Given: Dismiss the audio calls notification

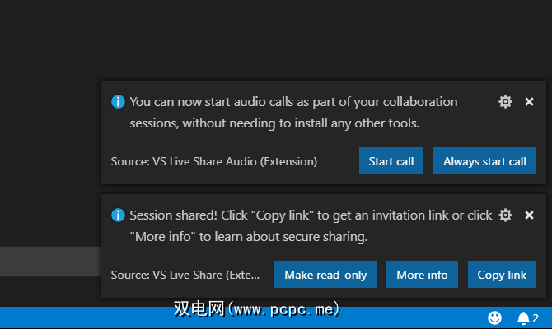Looking at the screenshot, I should point(529,102).
